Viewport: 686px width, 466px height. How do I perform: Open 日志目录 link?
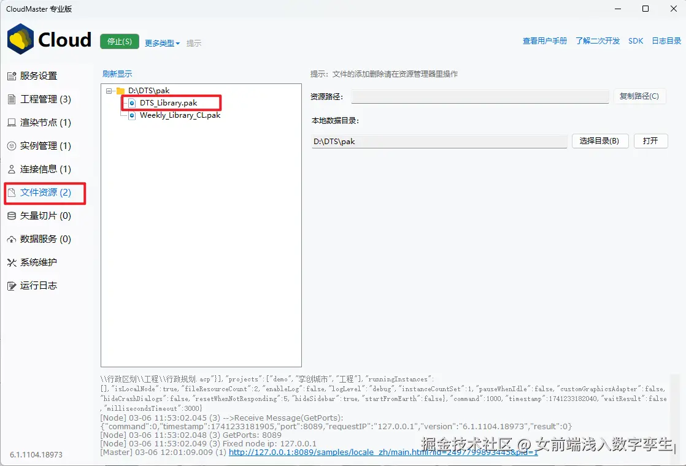tap(666, 41)
